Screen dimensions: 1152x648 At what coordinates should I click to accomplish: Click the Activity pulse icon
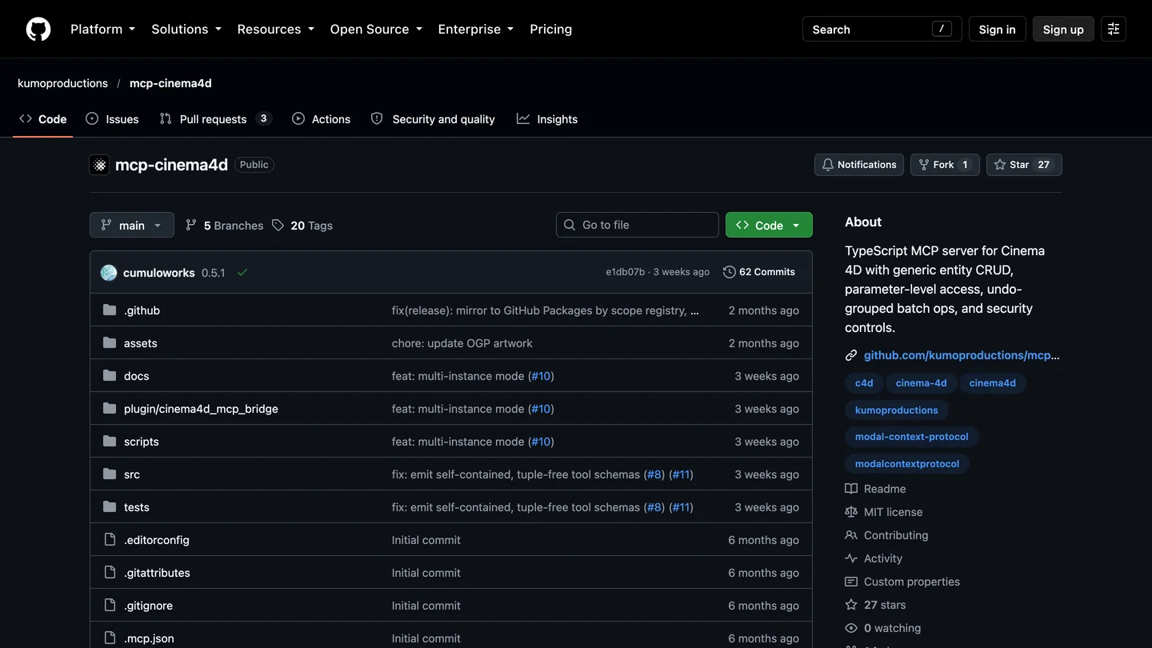(x=851, y=558)
